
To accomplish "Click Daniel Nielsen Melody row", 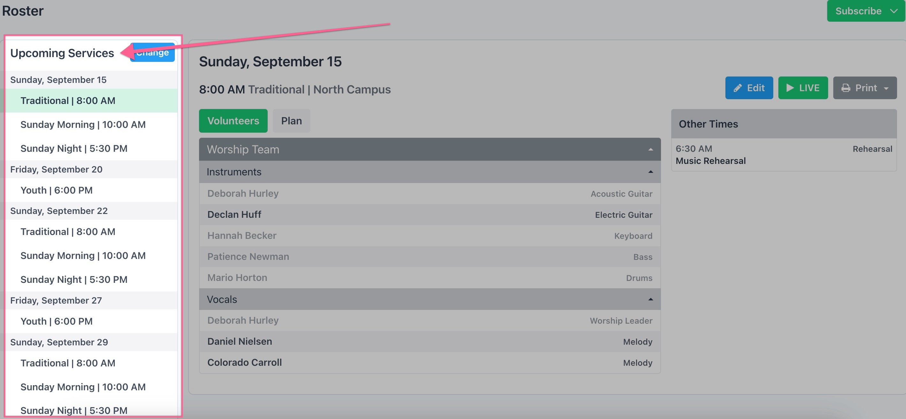I will (x=430, y=342).
